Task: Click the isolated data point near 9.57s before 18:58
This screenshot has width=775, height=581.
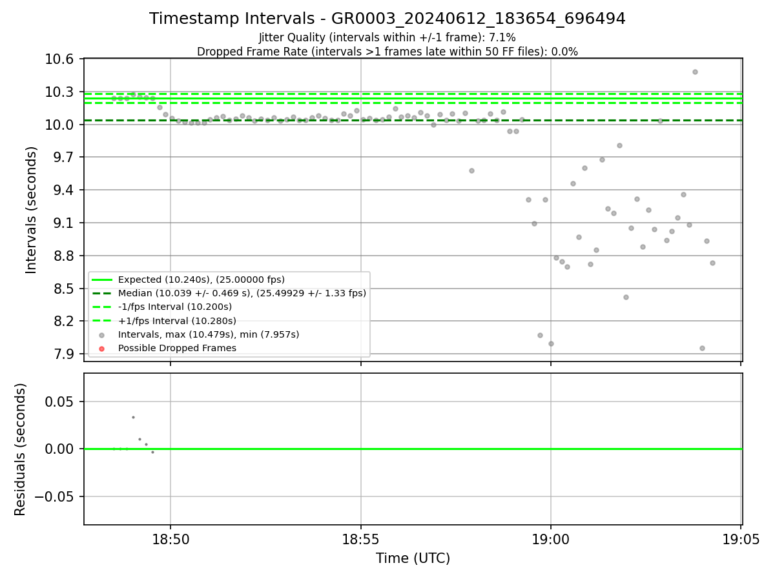Action: [471, 170]
